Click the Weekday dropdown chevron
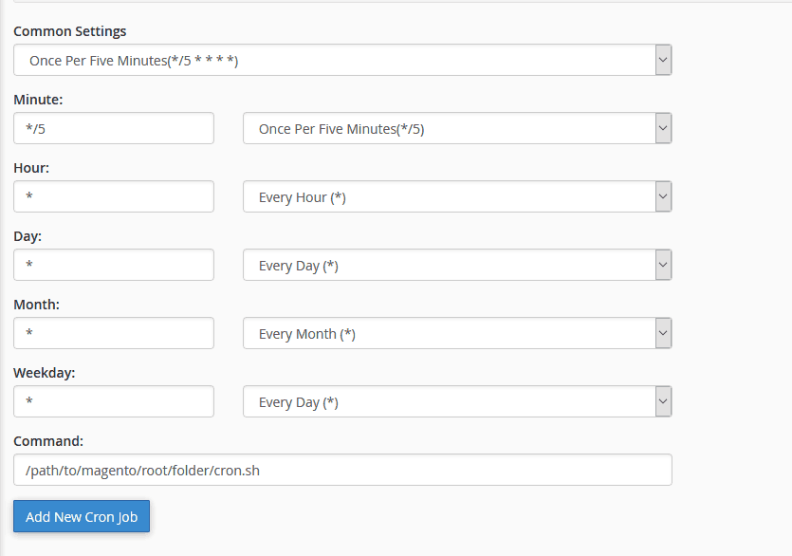This screenshot has width=792, height=556. click(664, 401)
